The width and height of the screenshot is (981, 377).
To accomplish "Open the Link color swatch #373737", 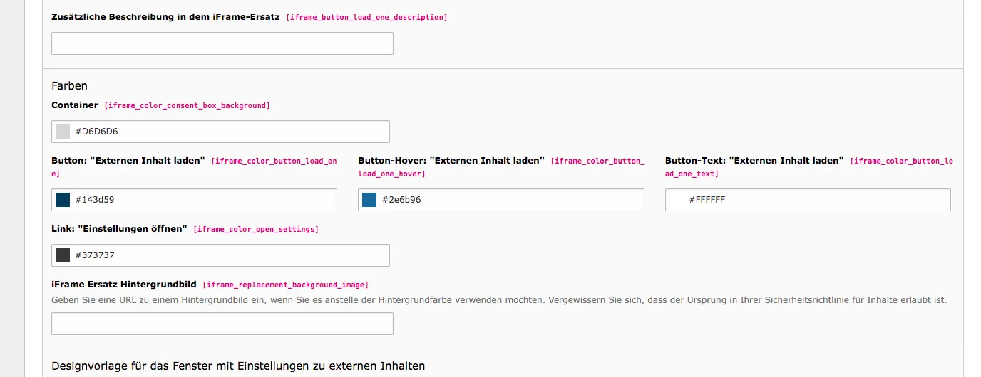I will point(63,255).
